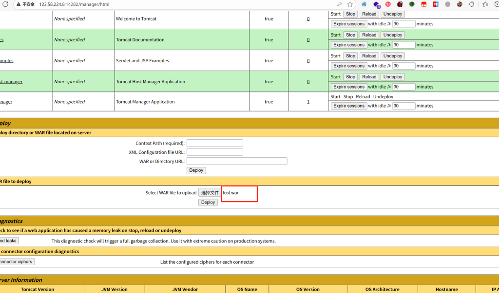
Task: Click the browser page reload icon
Action: click(5, 4)
